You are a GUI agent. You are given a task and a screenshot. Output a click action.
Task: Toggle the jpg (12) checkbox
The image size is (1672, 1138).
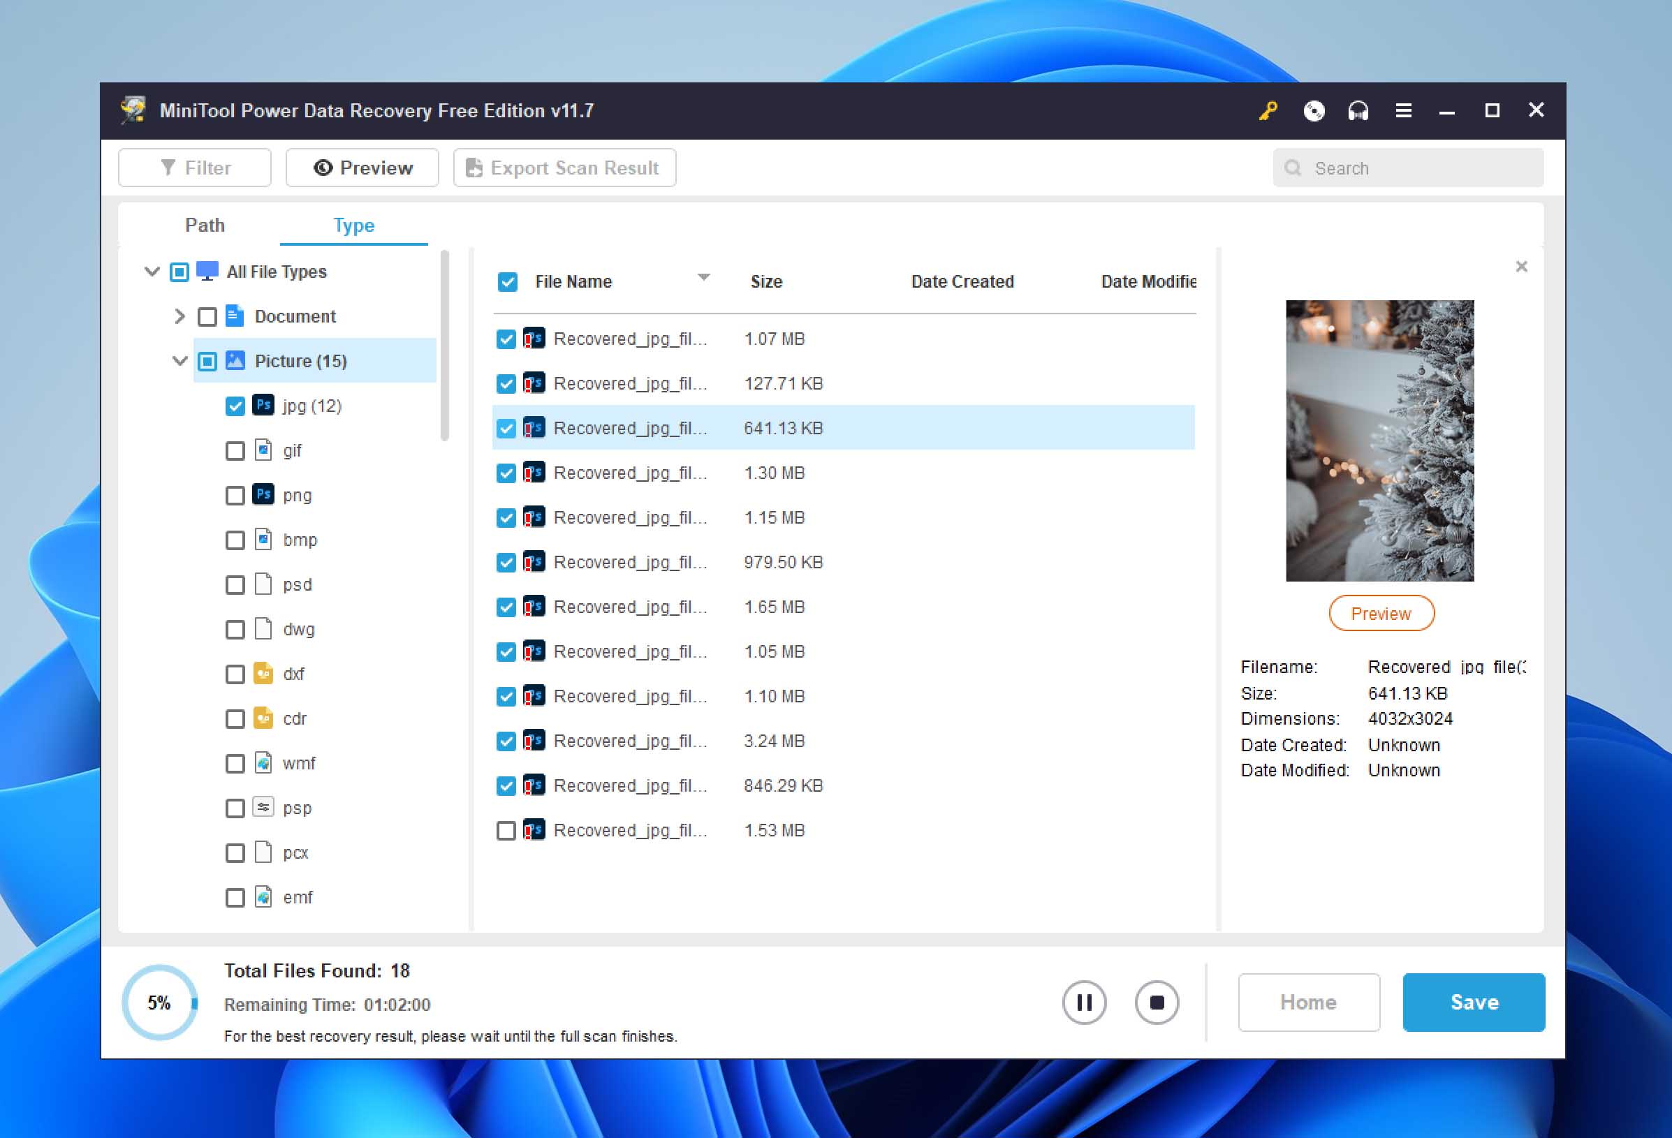point(235,406)
